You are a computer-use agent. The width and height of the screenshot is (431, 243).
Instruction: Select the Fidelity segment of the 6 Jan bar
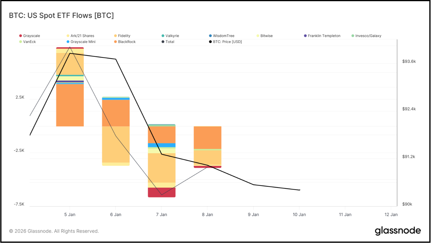[116, 144]
